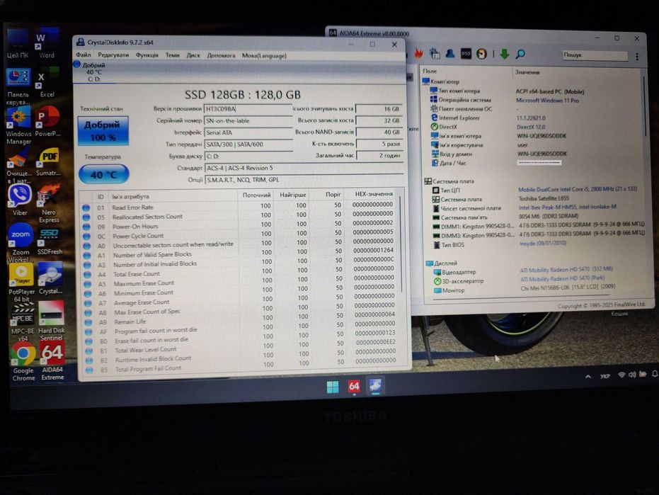Open the Функція menu in CrystalDiskInfo
659x495 pixels.
(x=147, y=55)
